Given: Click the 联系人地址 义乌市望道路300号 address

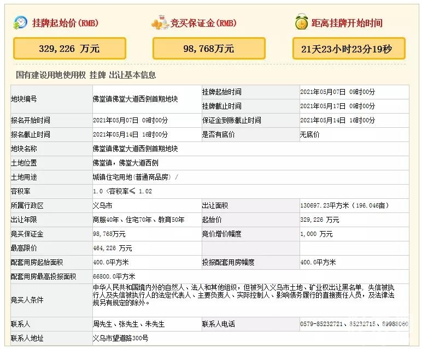Looking at the screenshot, I should [x=120, y=338].
